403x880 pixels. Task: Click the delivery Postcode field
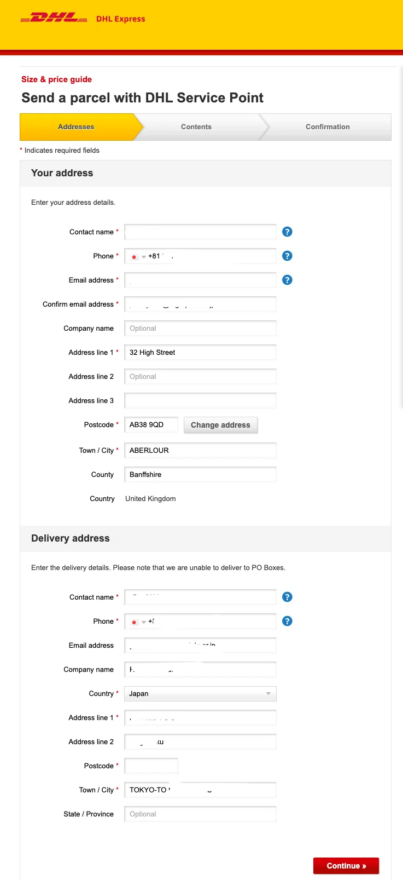[151, 766]
